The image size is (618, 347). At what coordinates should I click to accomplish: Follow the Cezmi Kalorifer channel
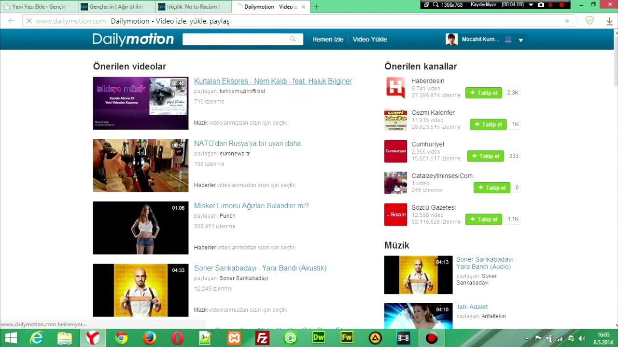[488, 124]
